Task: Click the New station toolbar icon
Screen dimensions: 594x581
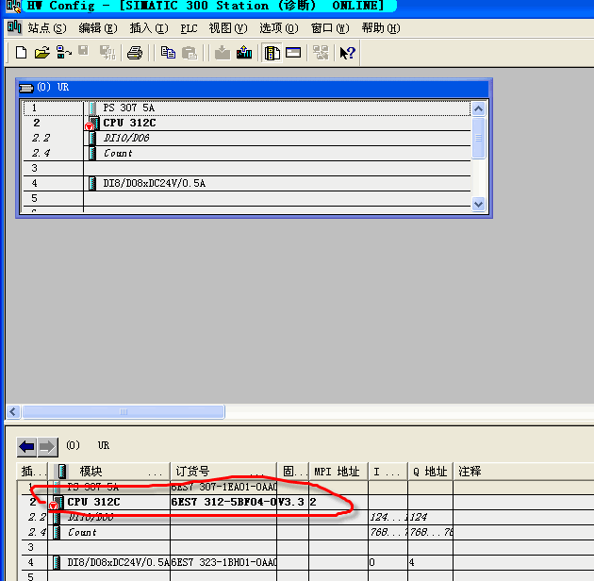Action: (21, 53)
